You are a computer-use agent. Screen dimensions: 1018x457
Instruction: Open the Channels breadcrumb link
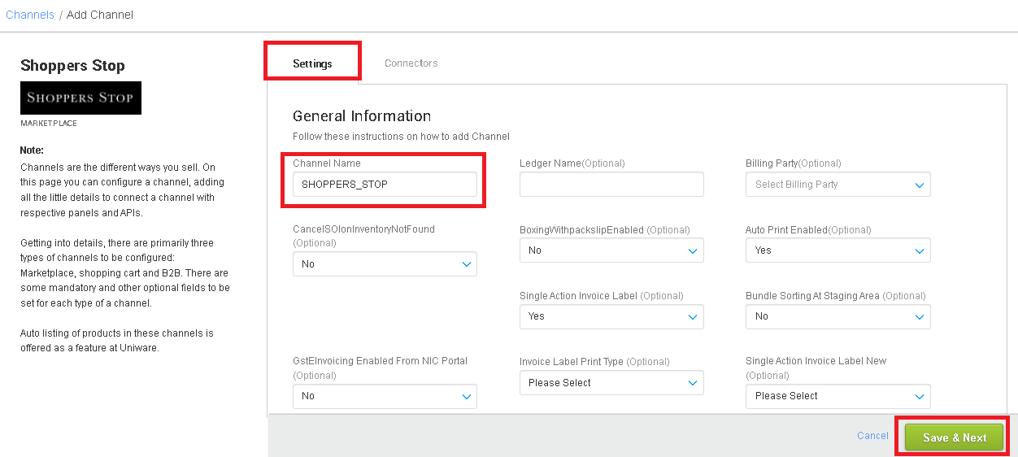coord(30,15)
